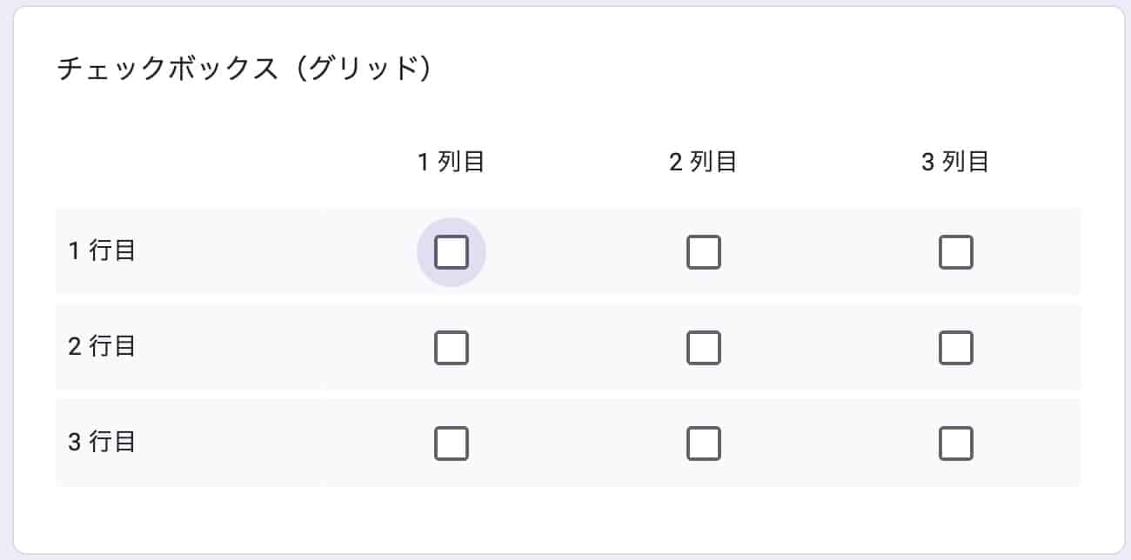Check the 2列目 checkbox in 1行目

pos(704,252)
